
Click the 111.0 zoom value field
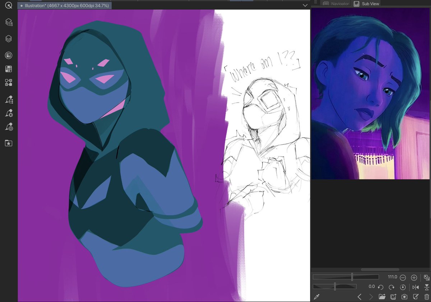(392, 277)
